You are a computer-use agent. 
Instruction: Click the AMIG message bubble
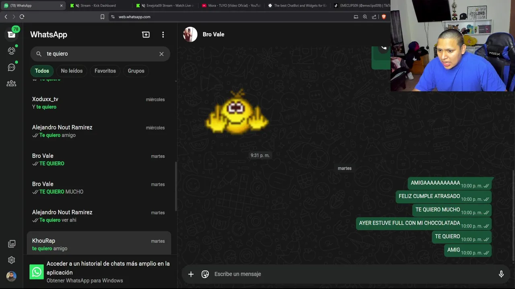[x=468, y=250]
